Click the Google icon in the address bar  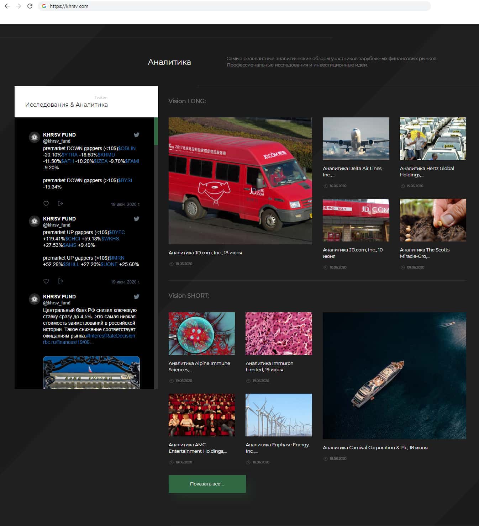click(x=44, y=6)
